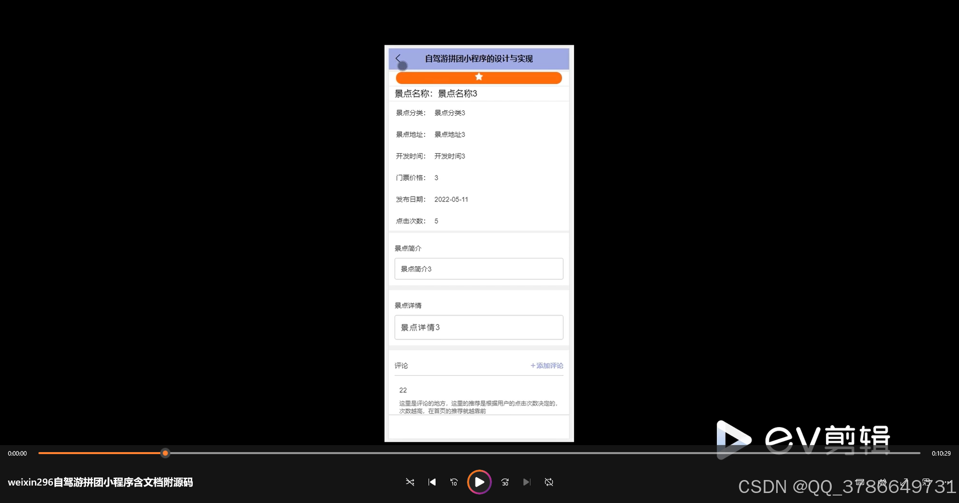The width and height of the screenshot is (959, 503).
Task: Click the 景点详情3 text field
Action: pos(479,327)
